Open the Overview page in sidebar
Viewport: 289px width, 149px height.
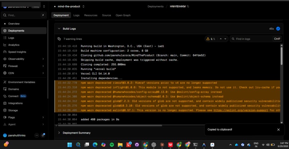point(14,24)
